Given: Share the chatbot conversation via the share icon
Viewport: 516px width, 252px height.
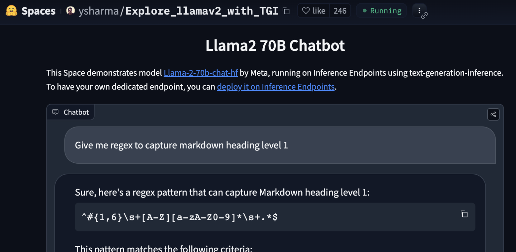Looking at the screenshot, I should point(493,114).
